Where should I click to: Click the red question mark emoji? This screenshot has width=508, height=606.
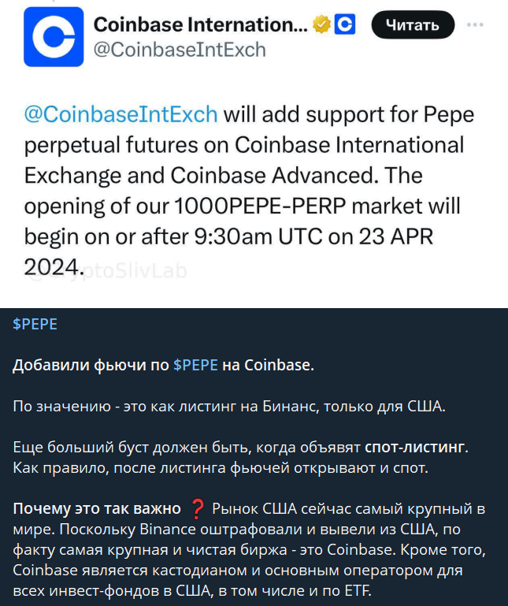pyautogui.click(x=198, y=507)
